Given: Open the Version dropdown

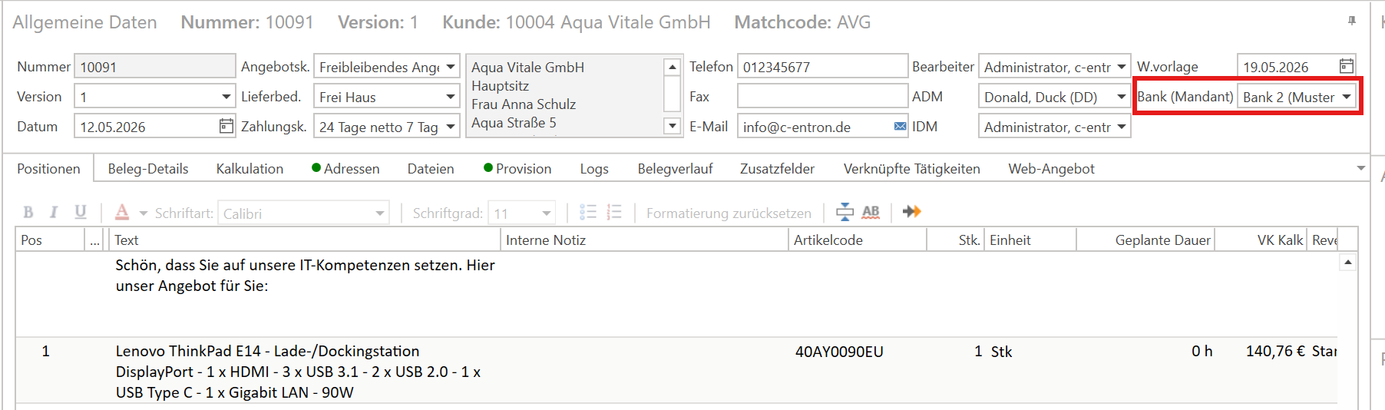Looking at the screenshot, I should pos(226,97).
